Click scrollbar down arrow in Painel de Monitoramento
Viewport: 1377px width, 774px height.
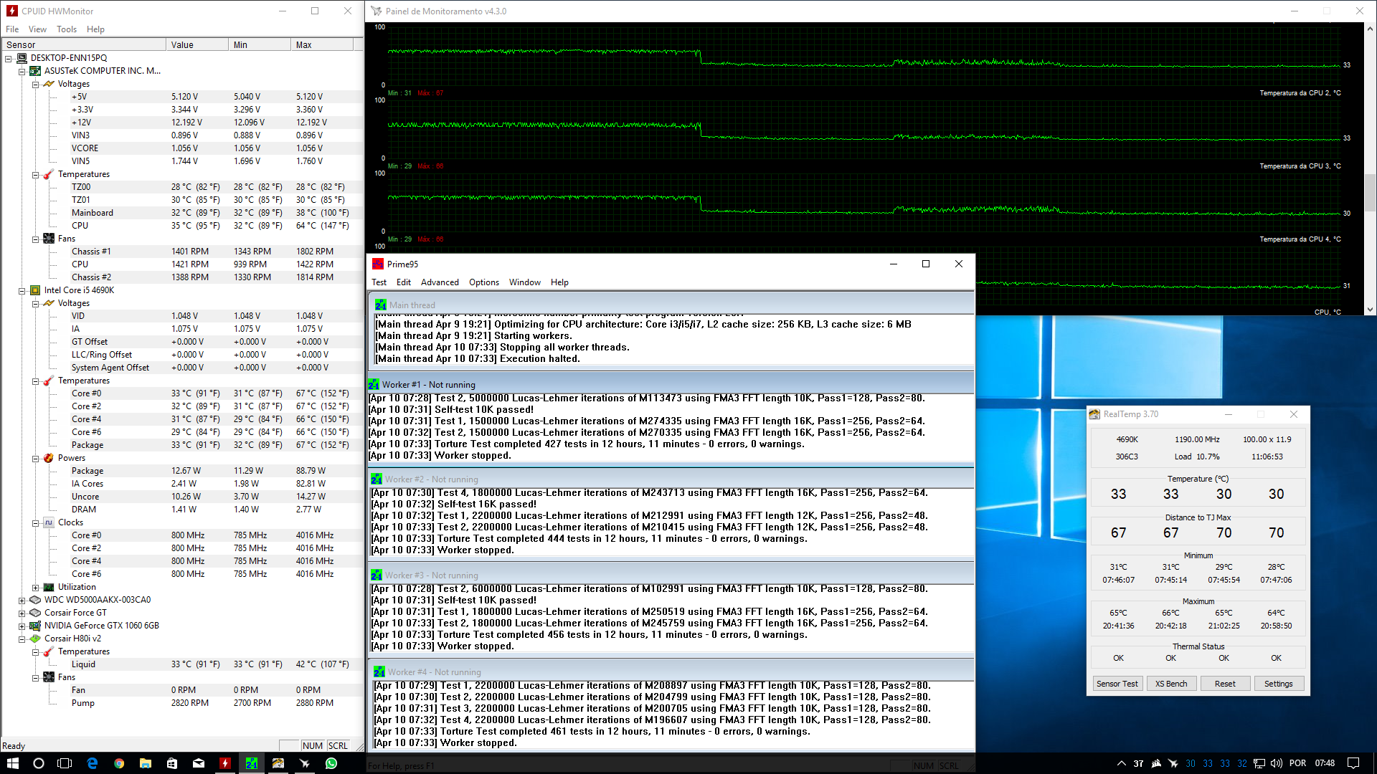1370,310
